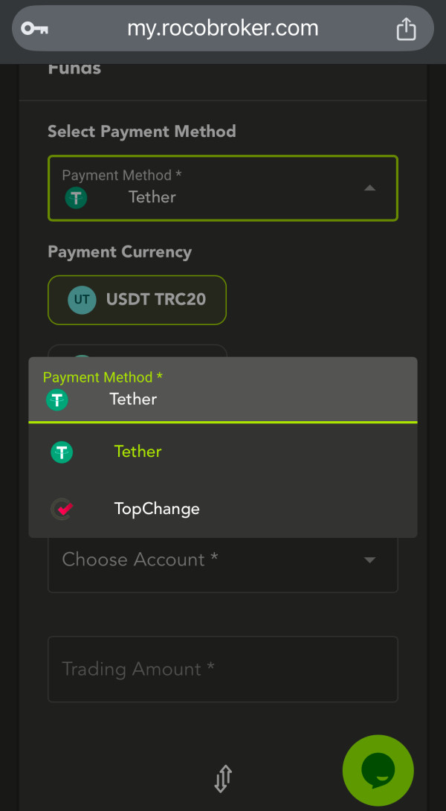This screenshot has width=446, height=811.
Task: Click the Select Payment Method heading
Action: (141, 132)
